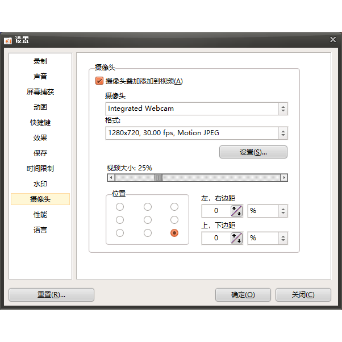This screenshot has height=342, width=342.
Task: Select the checked bottom-right position radio
Action: click(x=174, y=233)
